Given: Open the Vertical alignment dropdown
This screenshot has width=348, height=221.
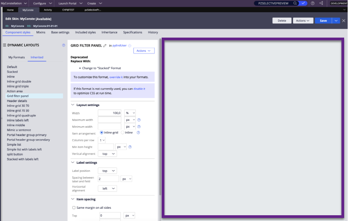Looking at the screenshot, I should 107,153.
